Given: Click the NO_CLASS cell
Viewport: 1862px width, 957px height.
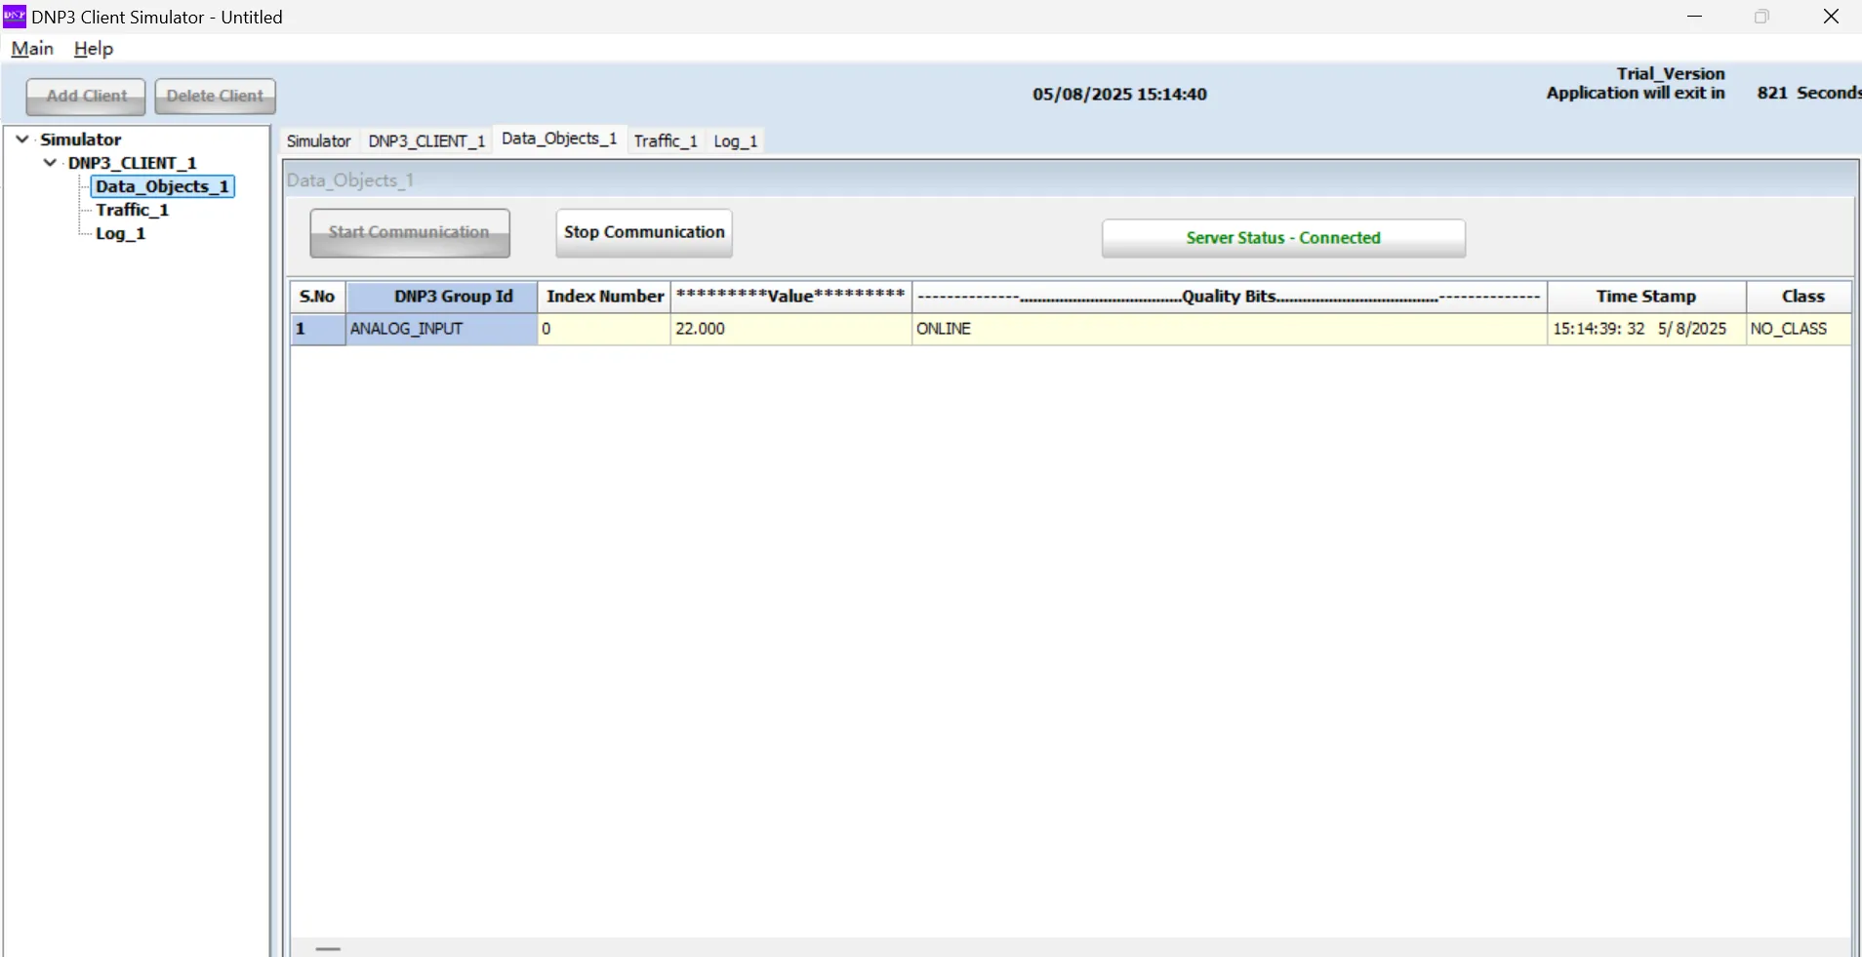Looking at the screenshot, I should 1799,329.
